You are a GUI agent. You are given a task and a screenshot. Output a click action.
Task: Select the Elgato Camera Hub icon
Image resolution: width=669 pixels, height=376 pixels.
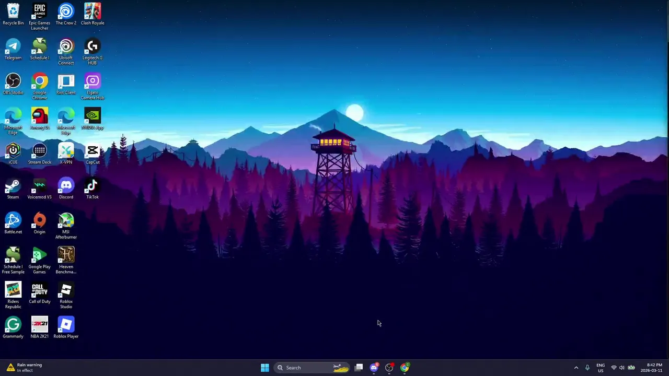93,87
